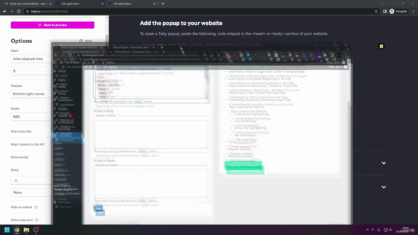Click the Dark overlay label
418x235 pixels.
point(20,157)
